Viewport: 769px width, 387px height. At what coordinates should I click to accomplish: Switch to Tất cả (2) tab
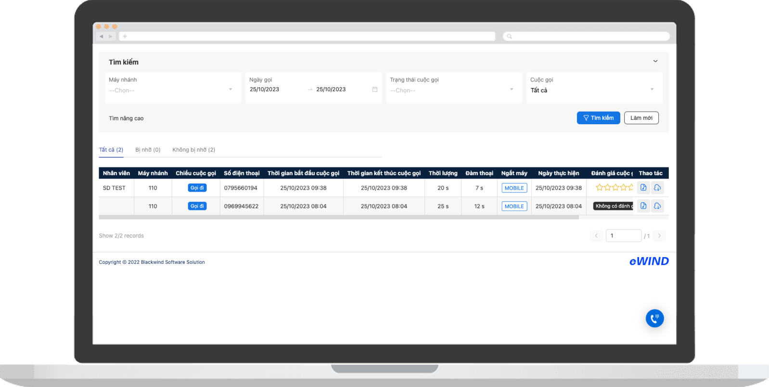click(111, 150)
